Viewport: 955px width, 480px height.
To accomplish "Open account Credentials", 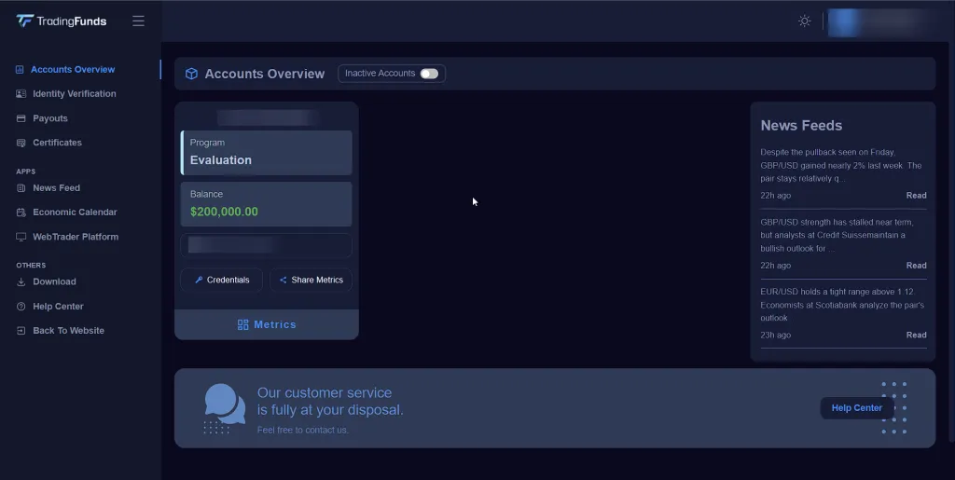I will (x=222, y=280).
